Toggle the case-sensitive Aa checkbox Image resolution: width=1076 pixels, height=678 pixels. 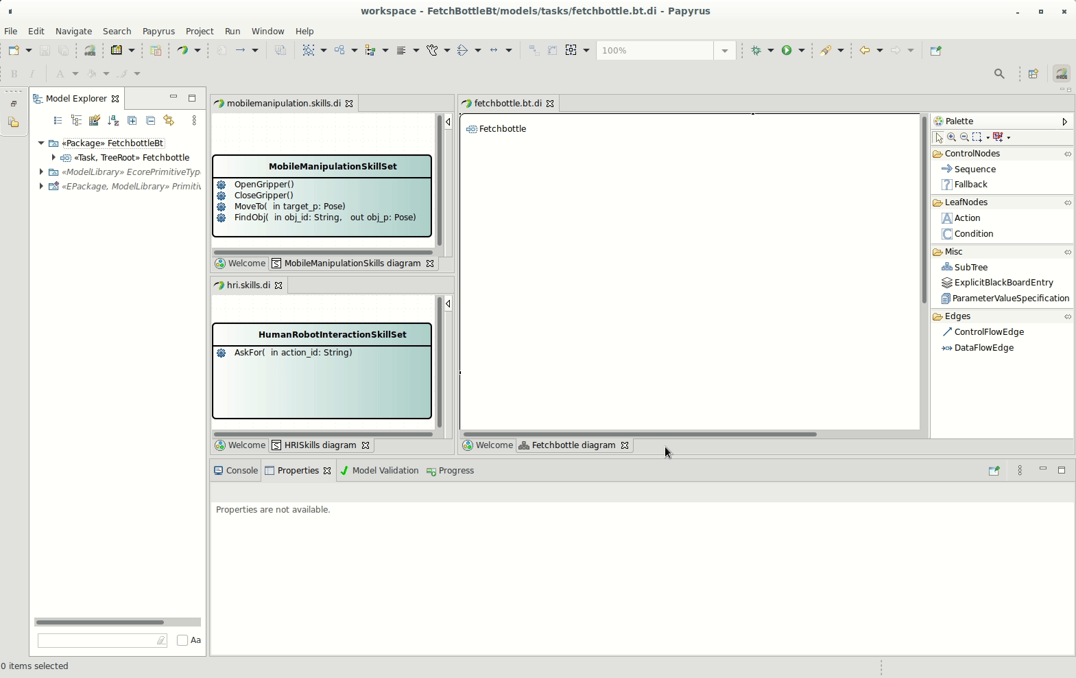click(182, 640)
